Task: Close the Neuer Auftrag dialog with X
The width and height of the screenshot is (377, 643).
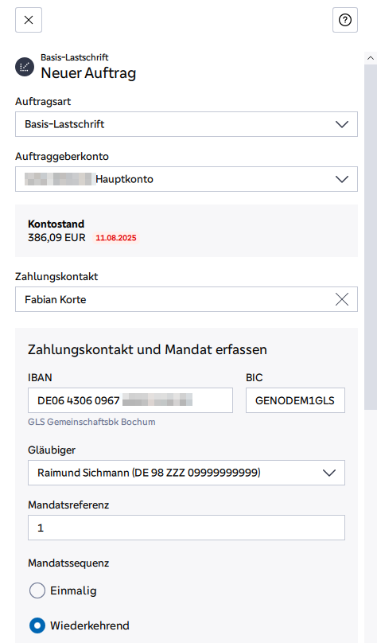Action: click(29, 20)
